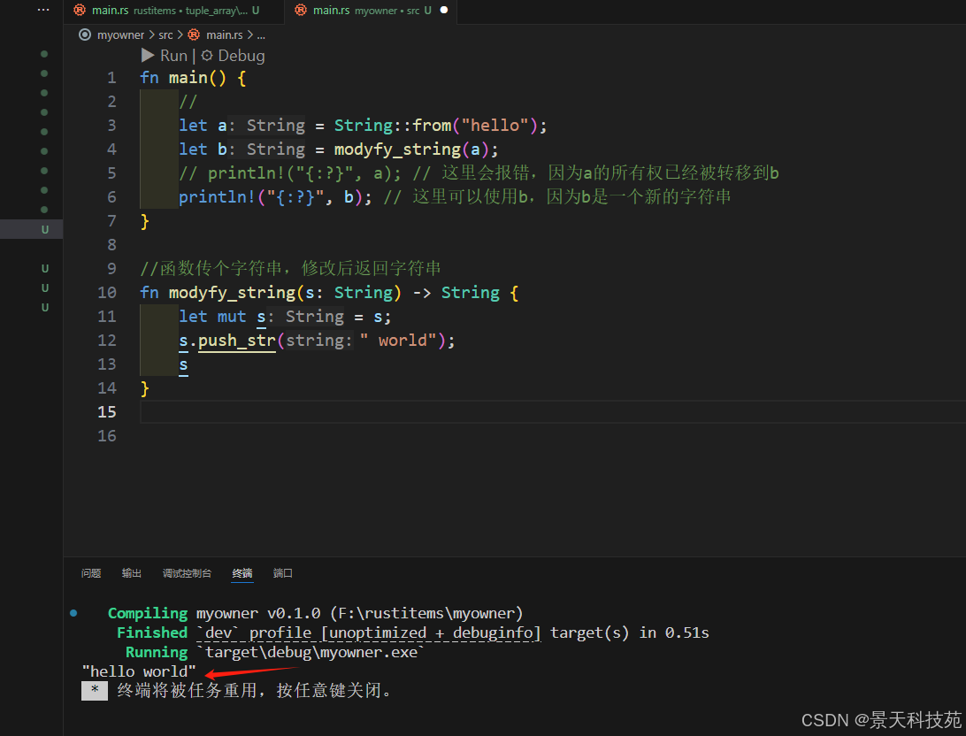Click the gear icon next to Debug
Viewport: 966px width, 736px height.
coord(207,56)
